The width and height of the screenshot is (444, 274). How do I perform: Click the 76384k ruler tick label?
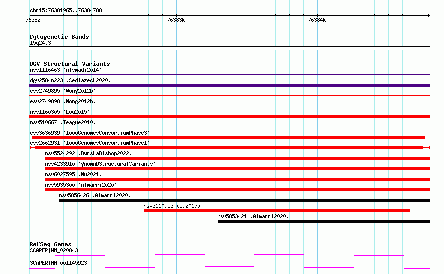(317, 20)
